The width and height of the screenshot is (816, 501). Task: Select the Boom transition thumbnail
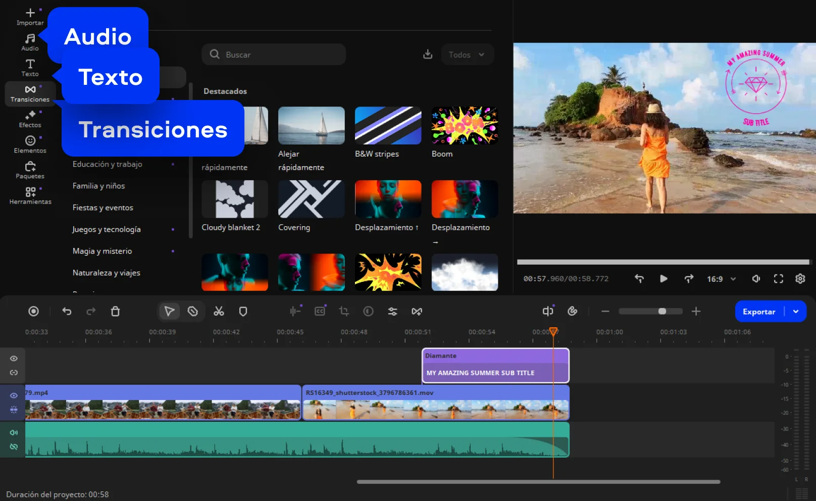click(x=464, y=125)
